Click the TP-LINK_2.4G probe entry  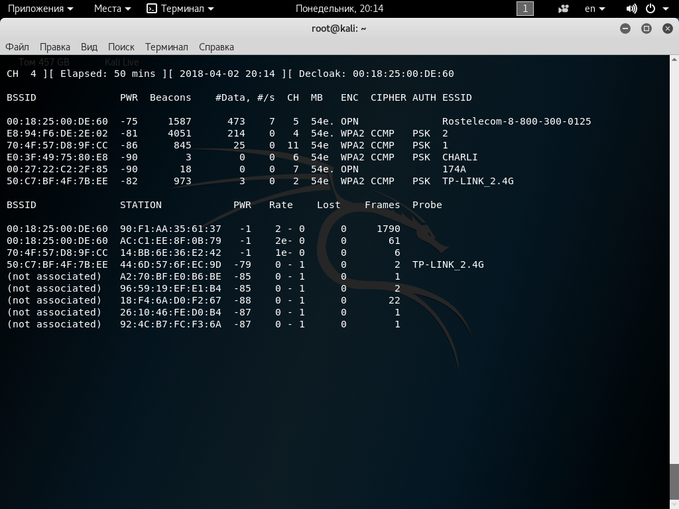[448, 264]
